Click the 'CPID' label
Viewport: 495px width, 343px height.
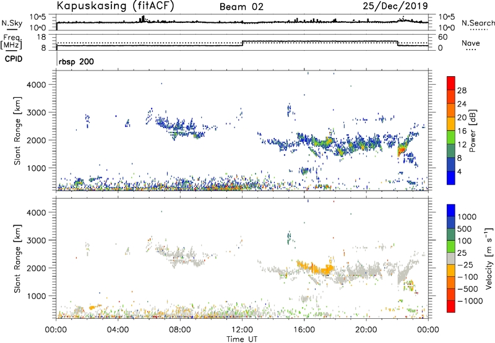[14, 59]
